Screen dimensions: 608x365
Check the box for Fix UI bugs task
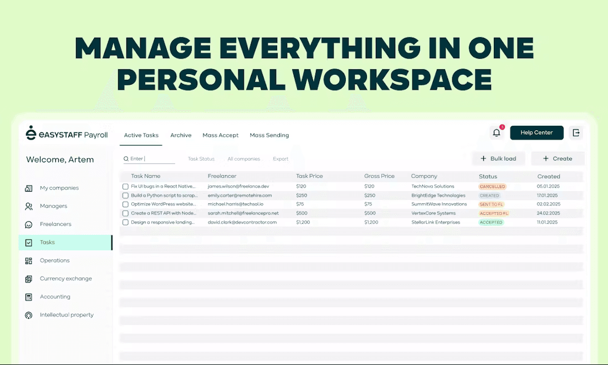125,187
